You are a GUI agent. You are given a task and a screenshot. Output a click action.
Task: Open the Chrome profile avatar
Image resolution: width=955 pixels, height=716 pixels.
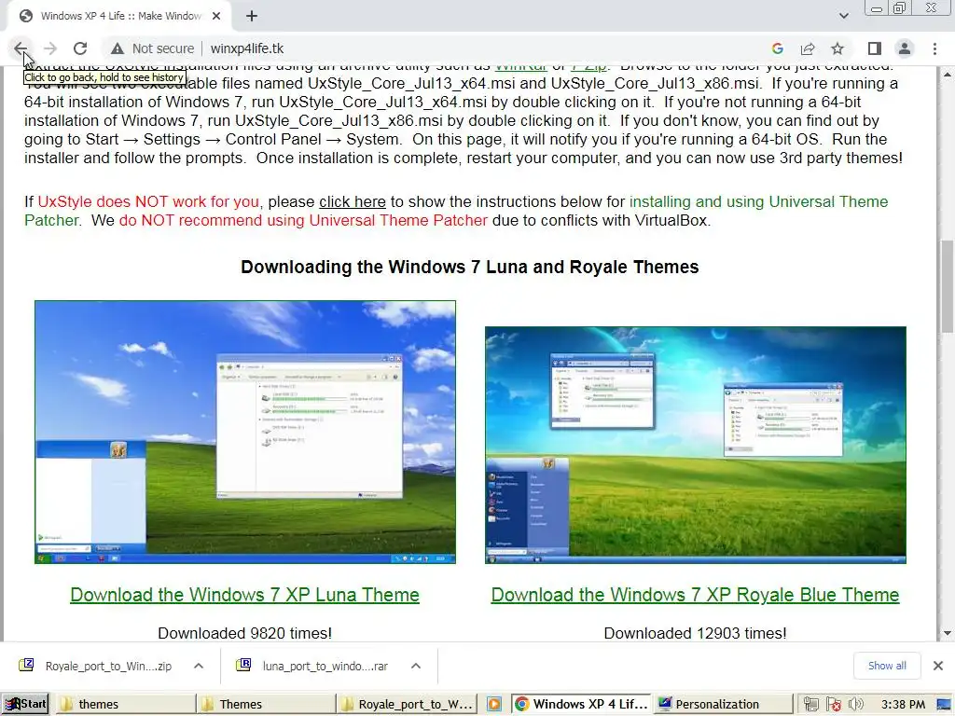tap(905, 48)
